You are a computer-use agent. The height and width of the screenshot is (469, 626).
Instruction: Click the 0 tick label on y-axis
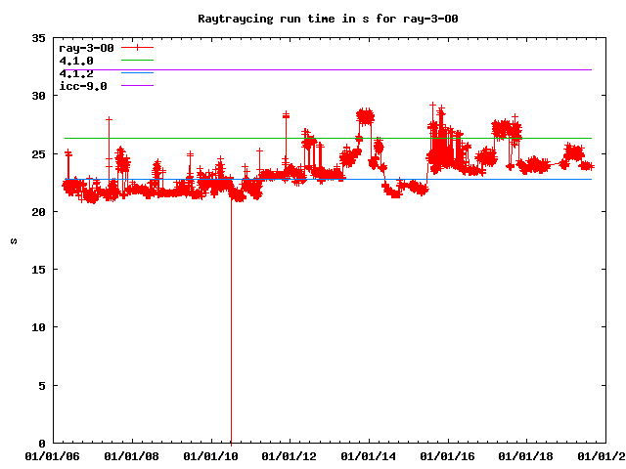click(x=42, y=444)
